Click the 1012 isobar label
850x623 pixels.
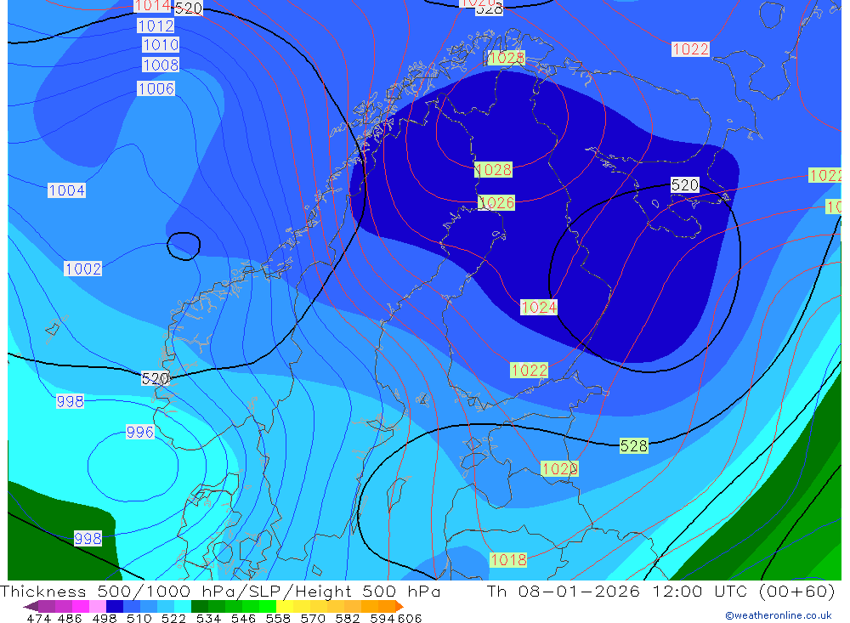(x=156, y=26)
